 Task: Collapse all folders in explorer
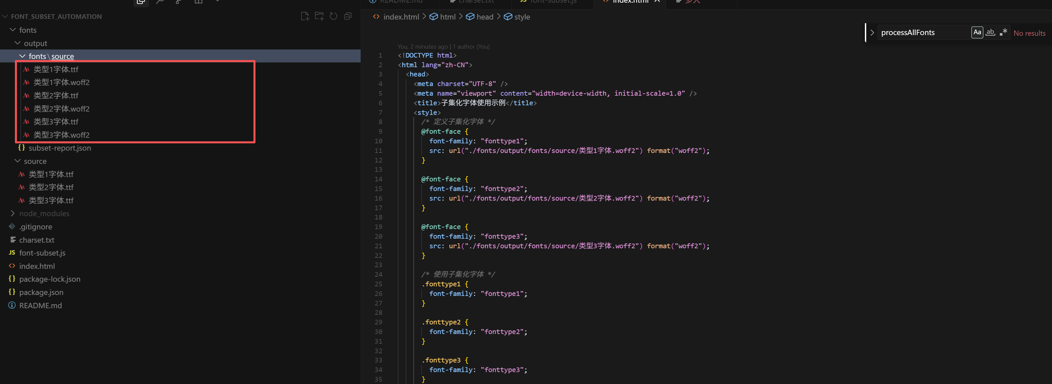[x=348, y=16]
